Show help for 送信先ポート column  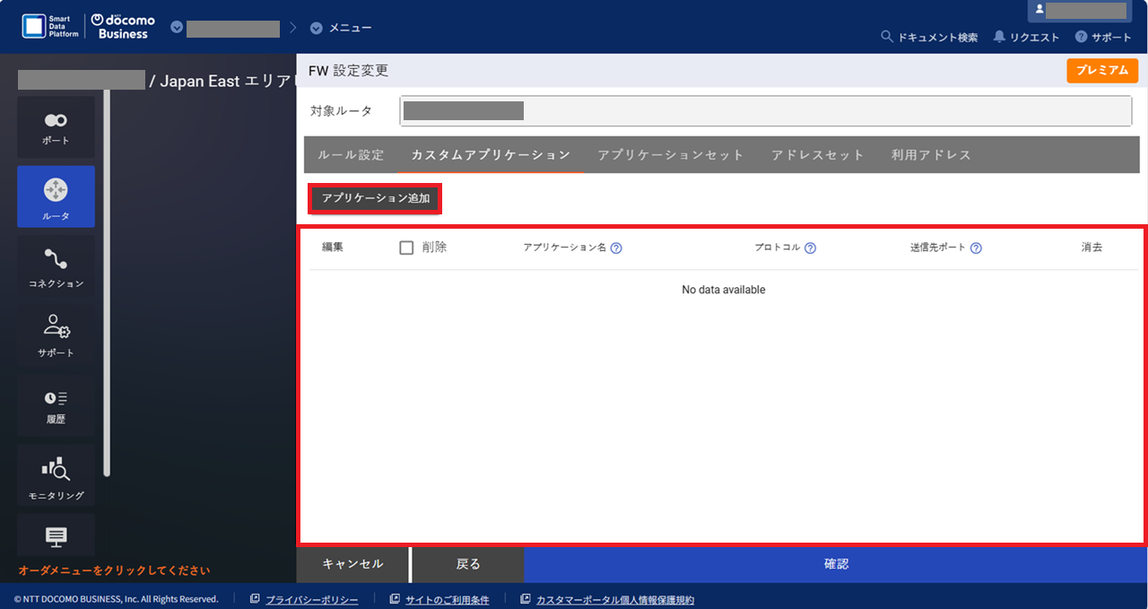point(977,248)
